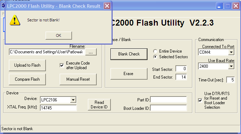Click the yellow warning icon in dialog
The width and height of the screenshot is (241, 134).
tap(15, 20)
